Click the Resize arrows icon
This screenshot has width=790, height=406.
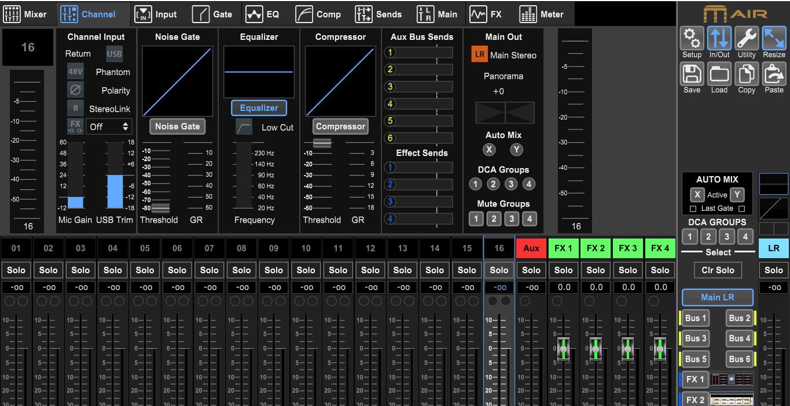coord(774,38)
